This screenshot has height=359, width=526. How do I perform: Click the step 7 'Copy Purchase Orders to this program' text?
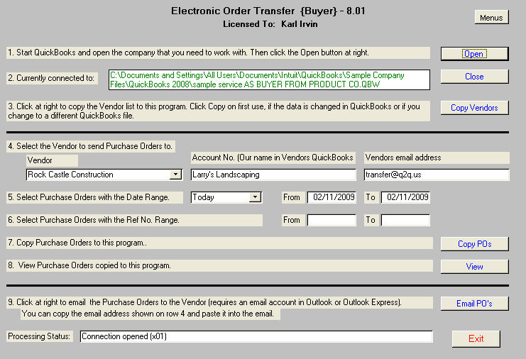tap(219, 243)
